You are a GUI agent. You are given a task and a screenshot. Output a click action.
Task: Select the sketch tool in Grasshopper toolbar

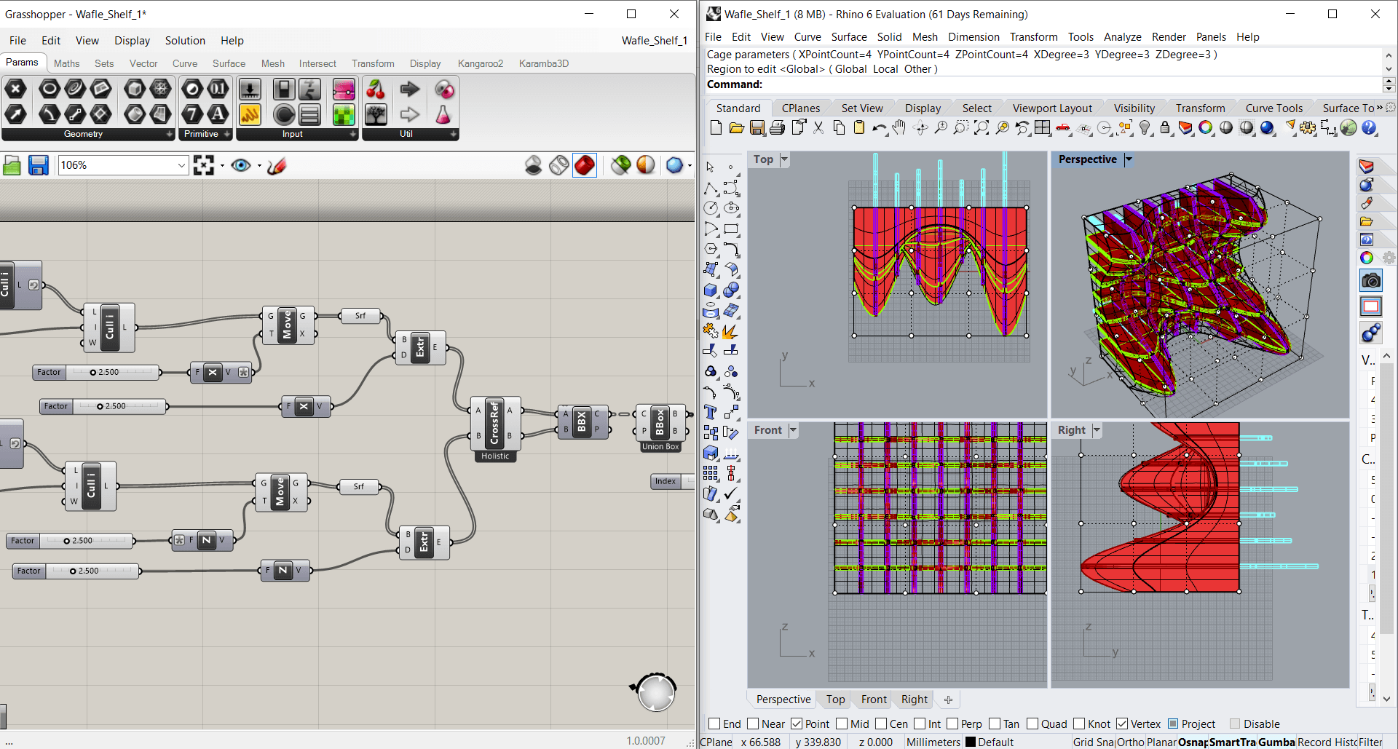(x=277, y=166)
